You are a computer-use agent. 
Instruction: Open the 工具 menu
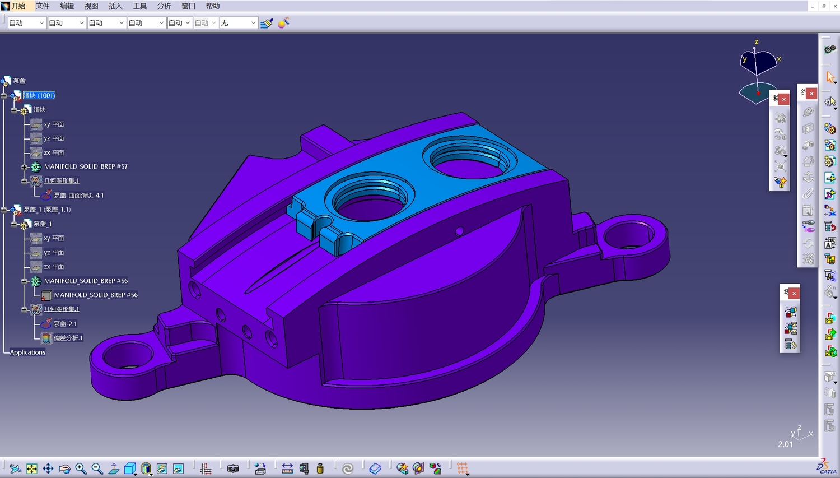click(140, 6)
